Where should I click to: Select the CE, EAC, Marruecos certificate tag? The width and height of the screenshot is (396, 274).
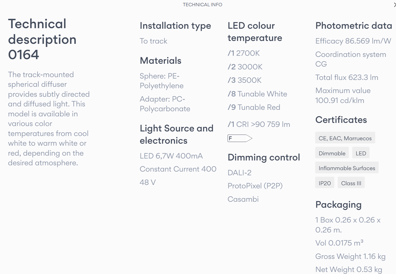click(x=345, y=138)
